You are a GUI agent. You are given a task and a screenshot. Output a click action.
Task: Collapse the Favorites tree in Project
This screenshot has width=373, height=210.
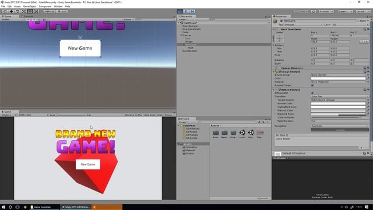click(x=179, y=125)
